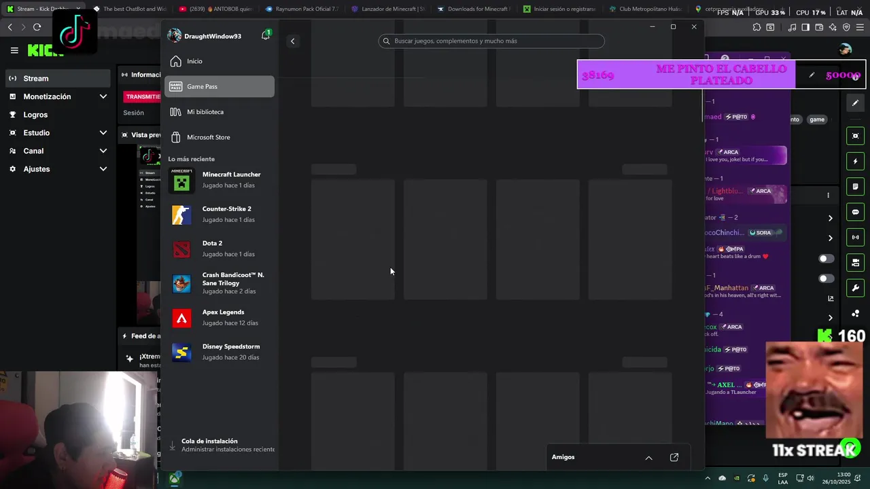Select Game Pass in the Xbox sidebar
870x489 pixels.
(219, 86)
